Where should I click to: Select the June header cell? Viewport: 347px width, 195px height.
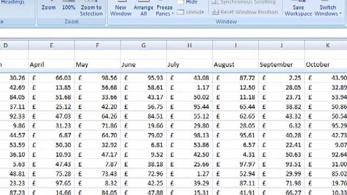pos(144,65)
